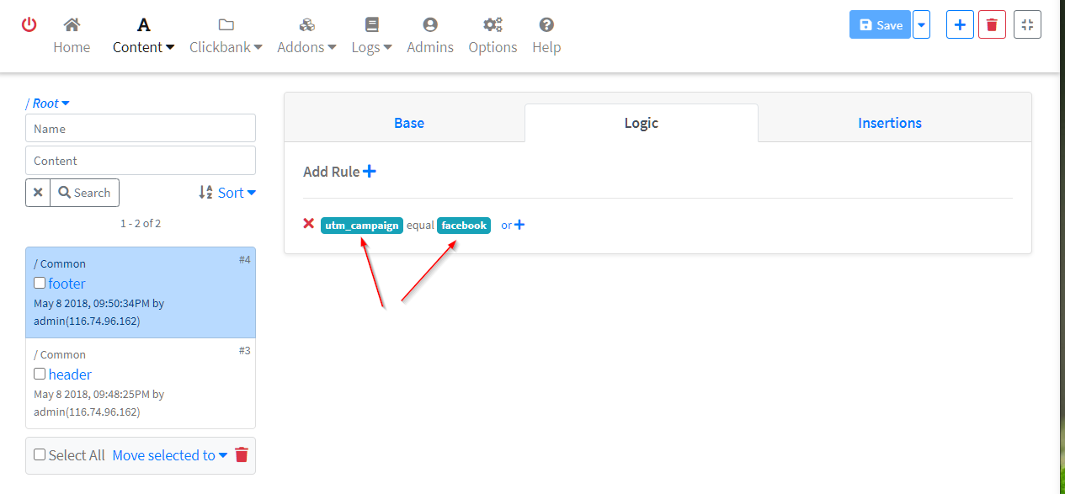Check the footer item checkbox

coord(40,283)
